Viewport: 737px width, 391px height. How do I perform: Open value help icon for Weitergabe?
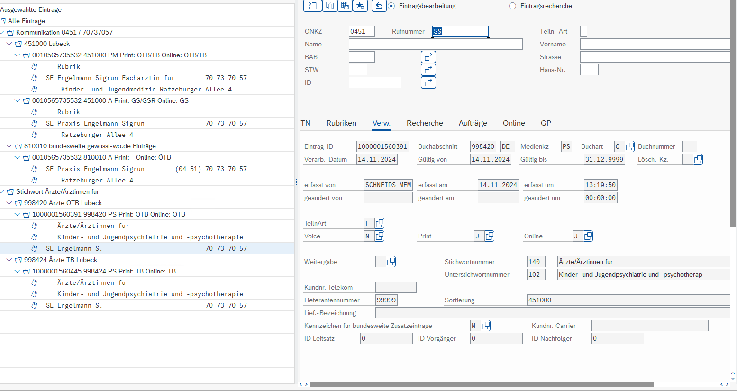point(391,262)
